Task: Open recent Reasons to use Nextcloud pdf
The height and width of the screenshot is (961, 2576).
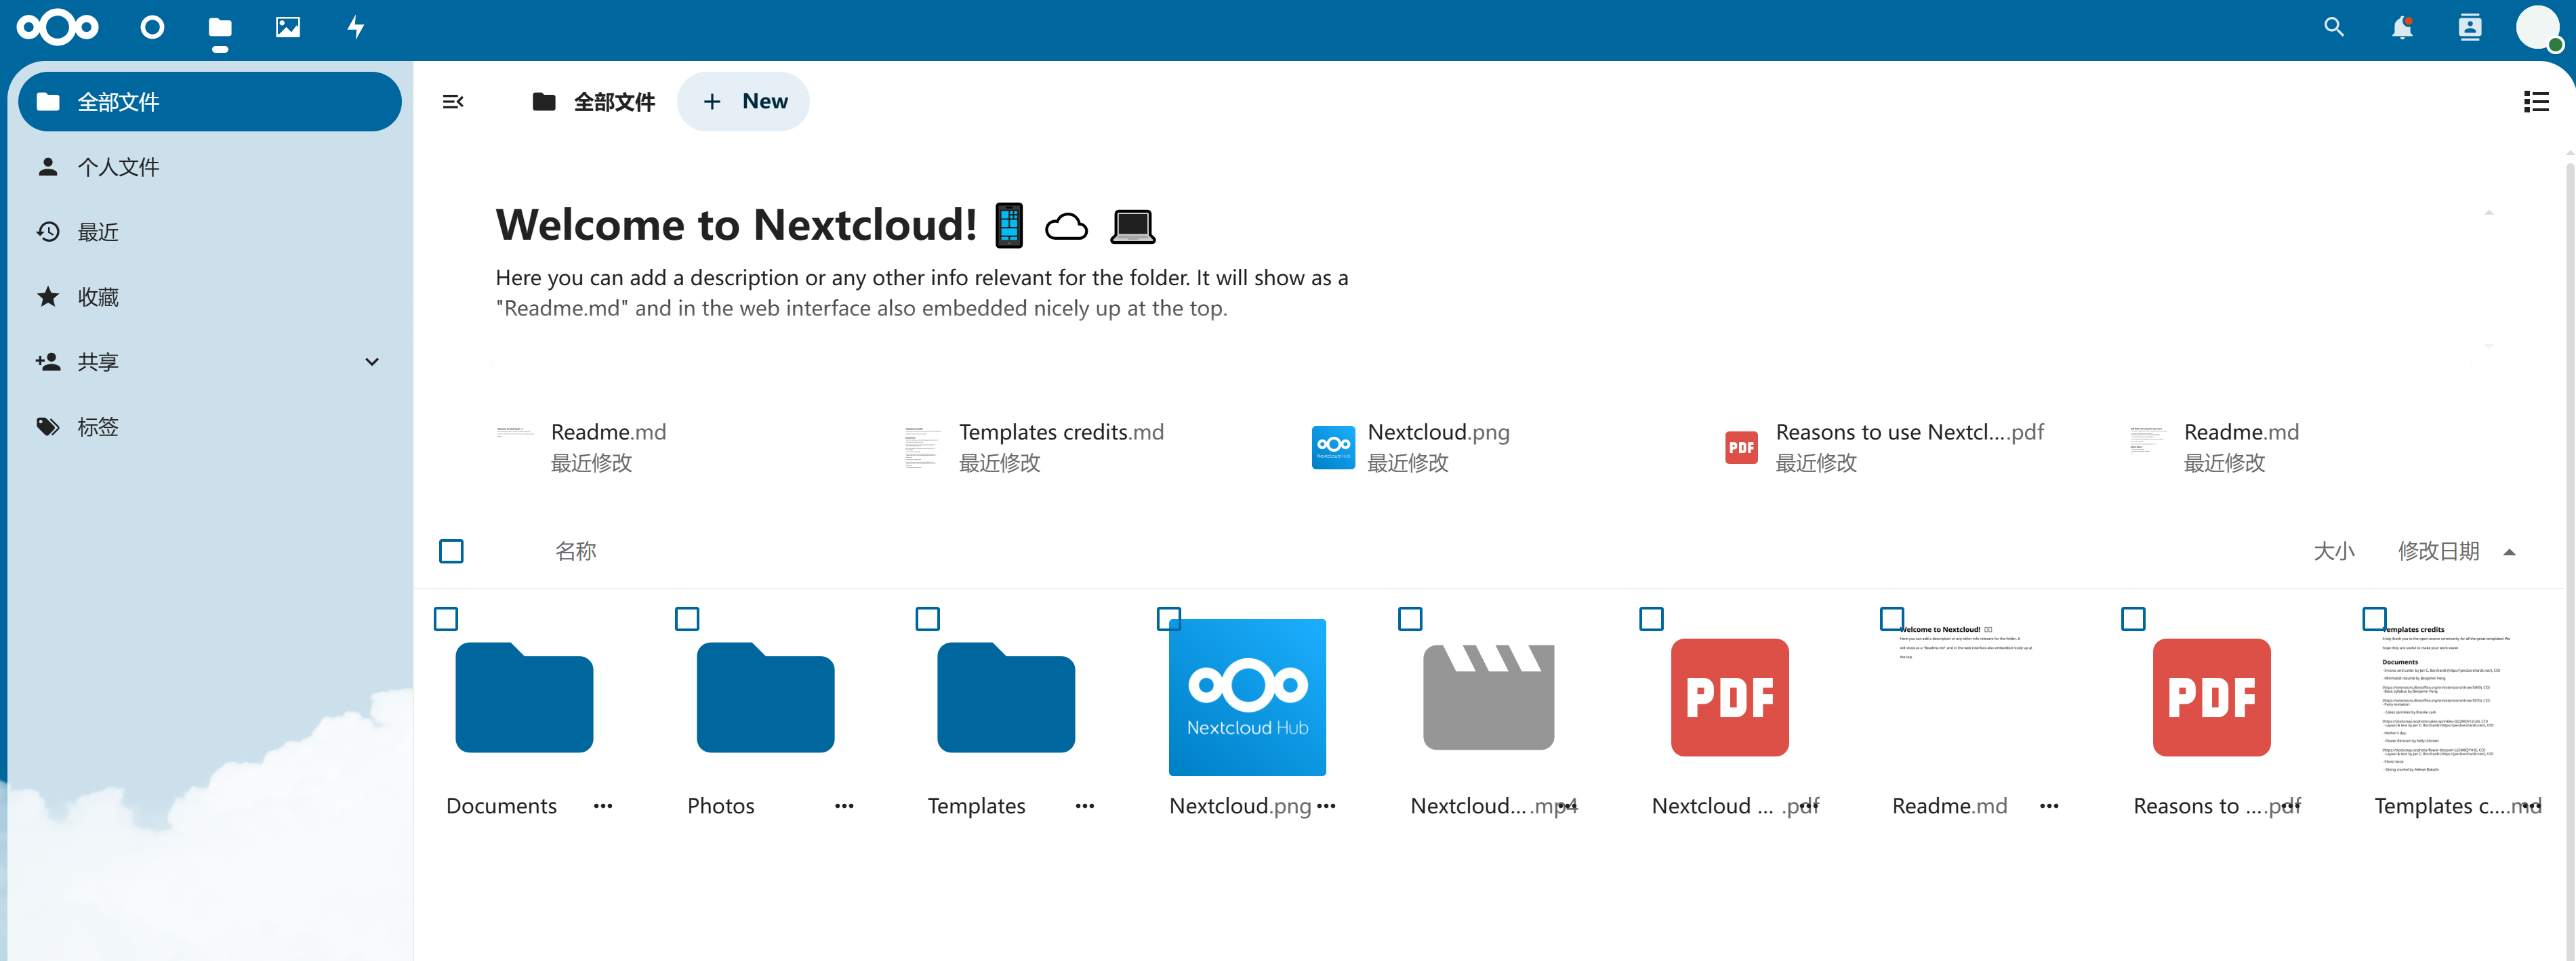Action: click(x=1883, y=446)
